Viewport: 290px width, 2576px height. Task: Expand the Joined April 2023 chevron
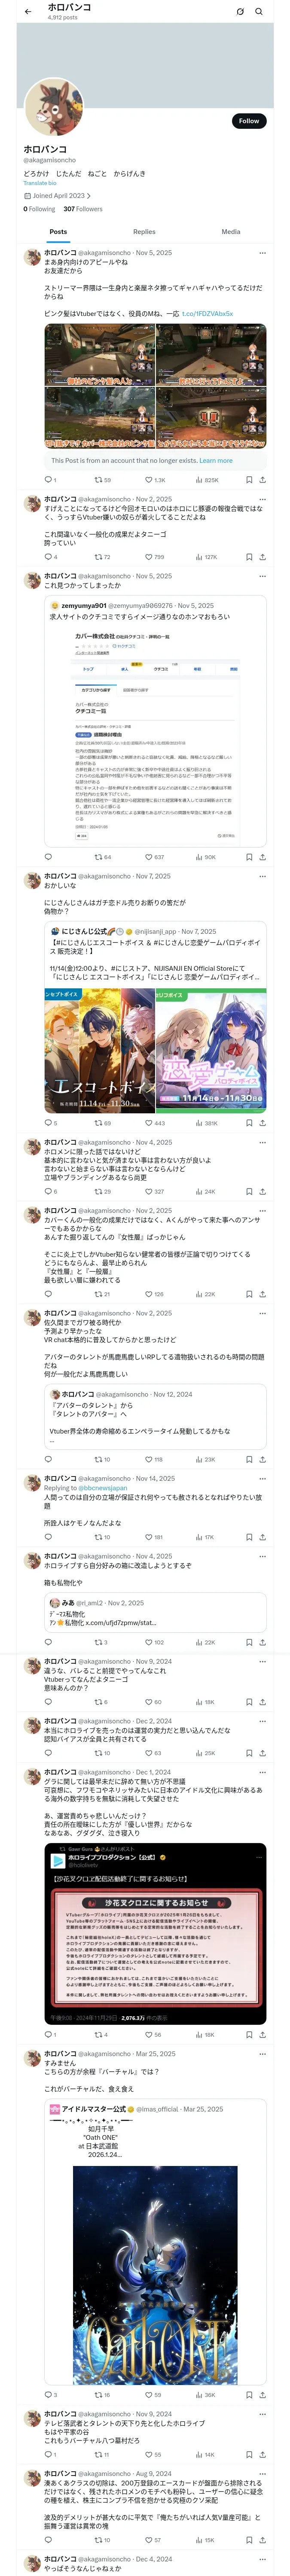click(x=89, y=196)
